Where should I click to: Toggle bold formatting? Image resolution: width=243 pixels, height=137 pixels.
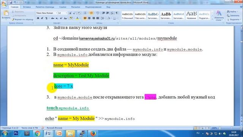click(38, 18)
